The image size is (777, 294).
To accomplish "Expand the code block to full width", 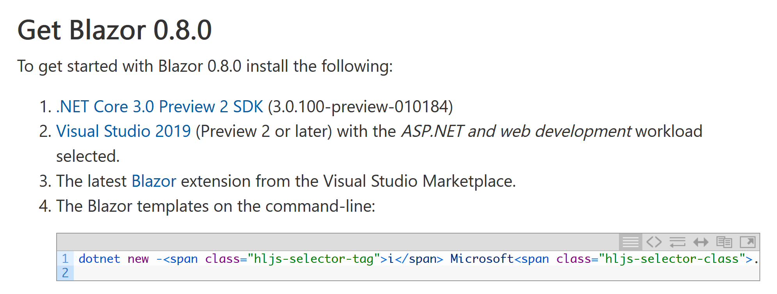I will pyautogui.click(x=701, y=242).
